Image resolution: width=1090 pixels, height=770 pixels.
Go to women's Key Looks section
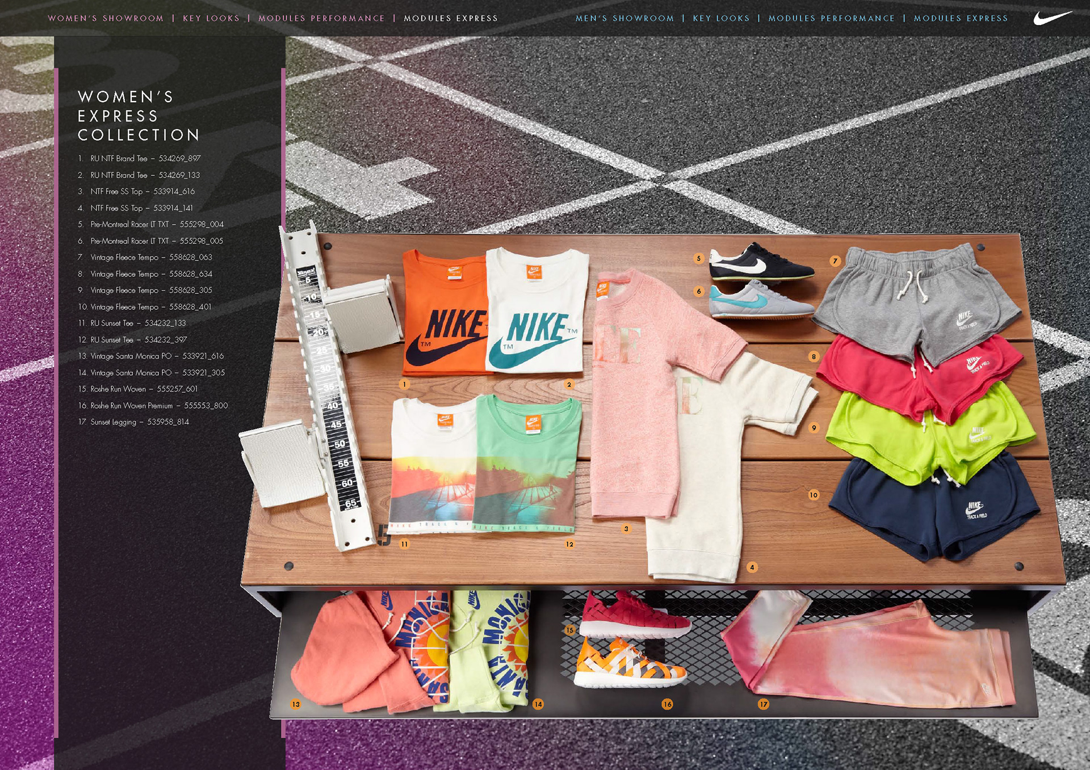[211, 18]
